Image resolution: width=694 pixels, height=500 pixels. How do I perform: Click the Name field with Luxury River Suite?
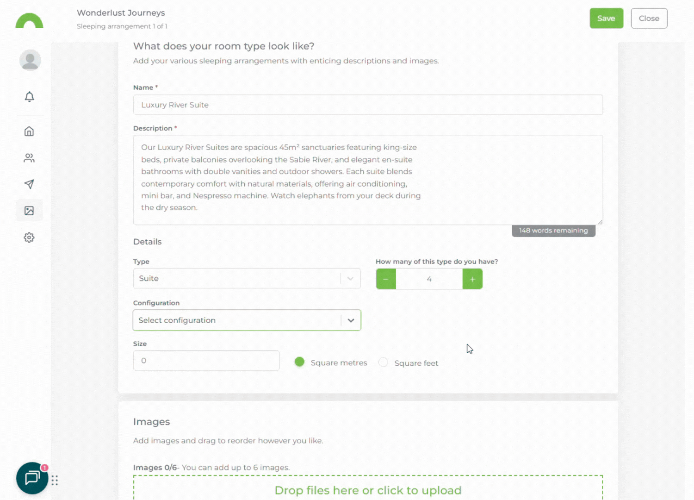368,105
